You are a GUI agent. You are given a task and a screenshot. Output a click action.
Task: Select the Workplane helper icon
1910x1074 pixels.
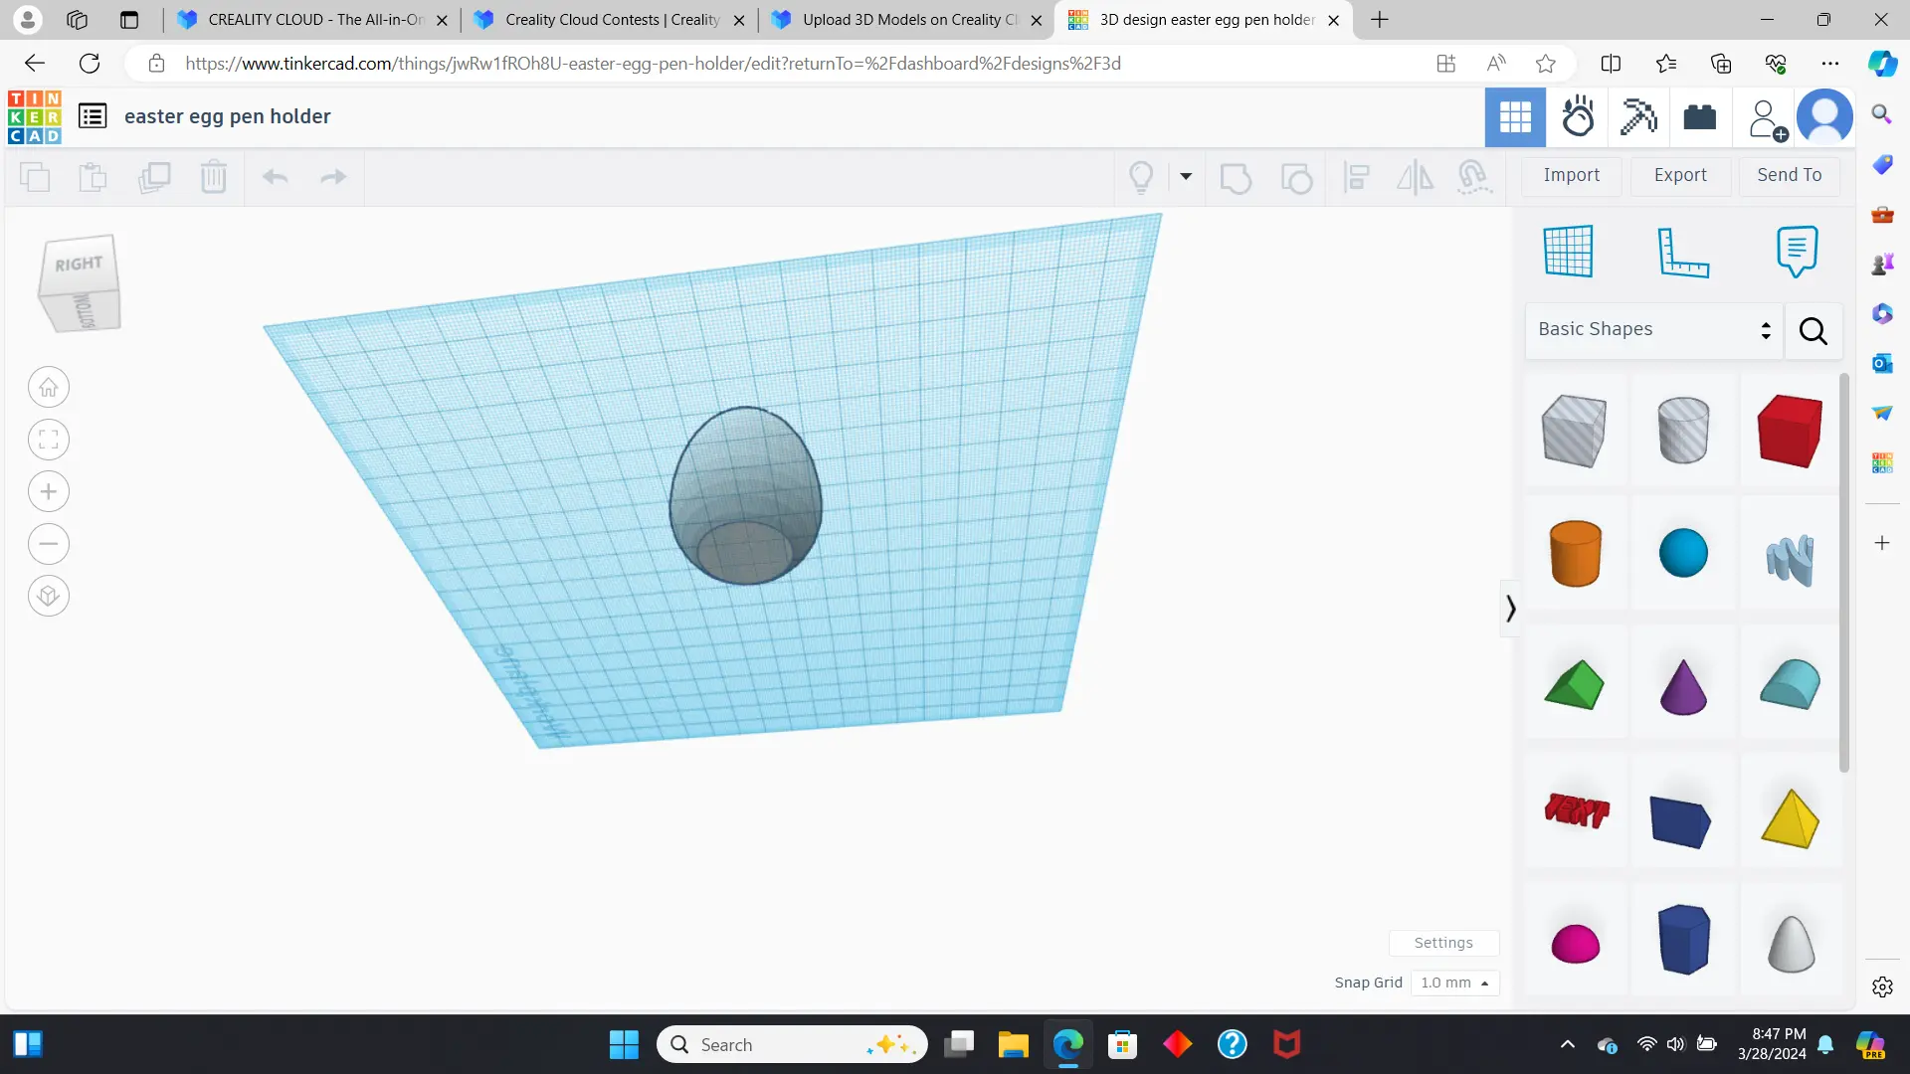tap(1569, 252)
